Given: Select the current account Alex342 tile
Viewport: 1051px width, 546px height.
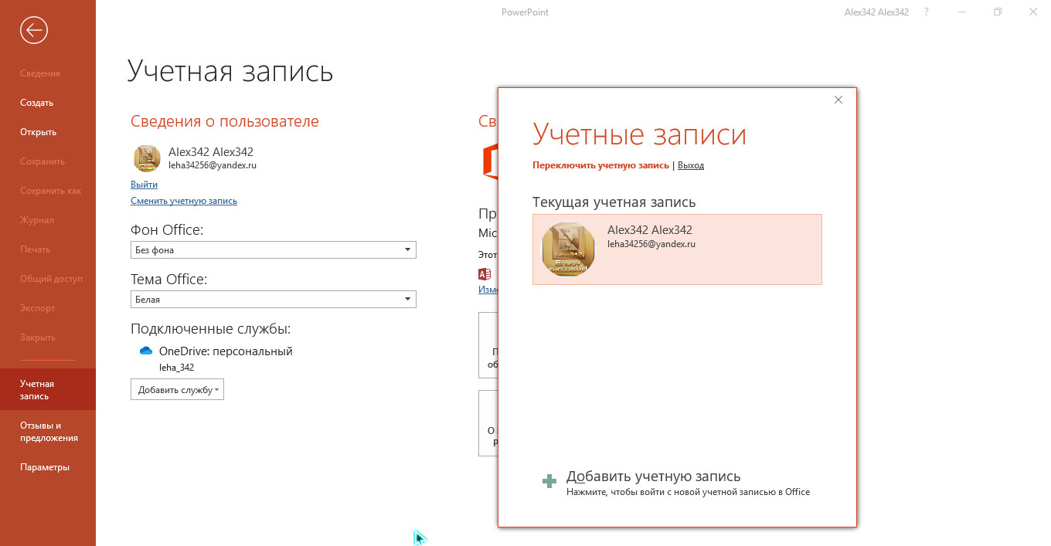Looking at the screenshot, I should pos(676,249).
